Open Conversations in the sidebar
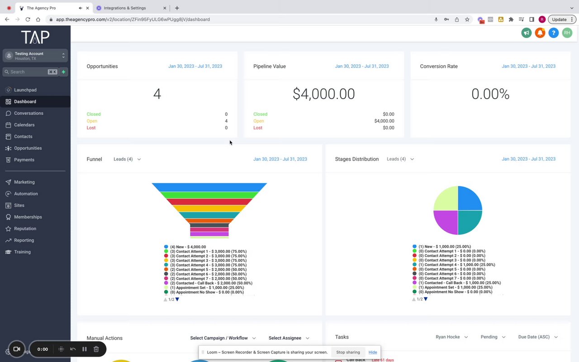The height and width of the screenshot is (362, 579). click(28, 113)
